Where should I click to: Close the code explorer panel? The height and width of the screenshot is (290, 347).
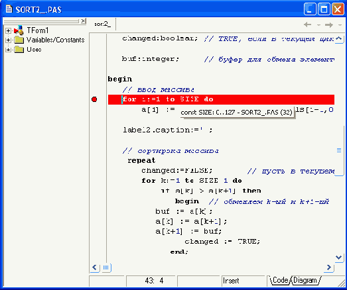(x=83, y=21)
